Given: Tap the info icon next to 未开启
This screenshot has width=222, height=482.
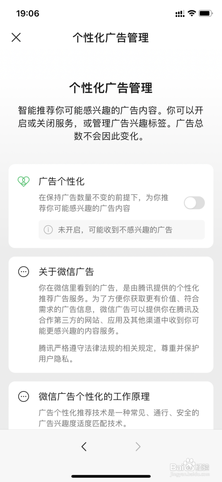Looking at the screenshot, I should 48,229.
